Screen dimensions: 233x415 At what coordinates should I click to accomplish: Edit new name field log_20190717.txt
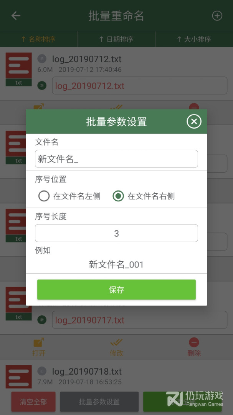click(x=140, y=320)
